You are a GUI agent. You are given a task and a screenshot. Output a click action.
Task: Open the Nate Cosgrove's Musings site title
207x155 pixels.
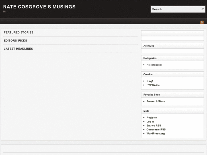click(x=39, y=7)
